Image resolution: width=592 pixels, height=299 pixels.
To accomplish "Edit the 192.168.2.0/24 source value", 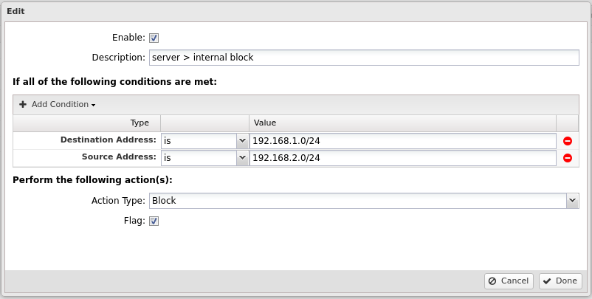I will (402, 158).
